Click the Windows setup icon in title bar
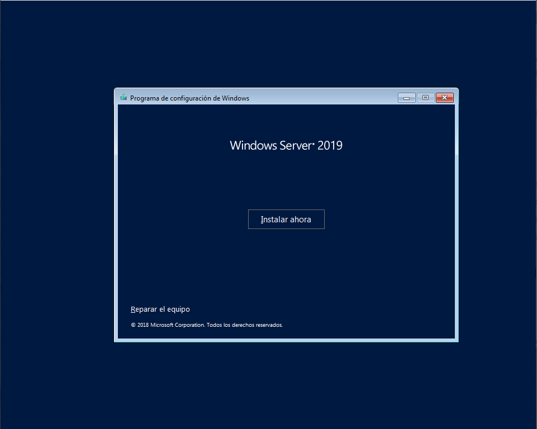 123,98
